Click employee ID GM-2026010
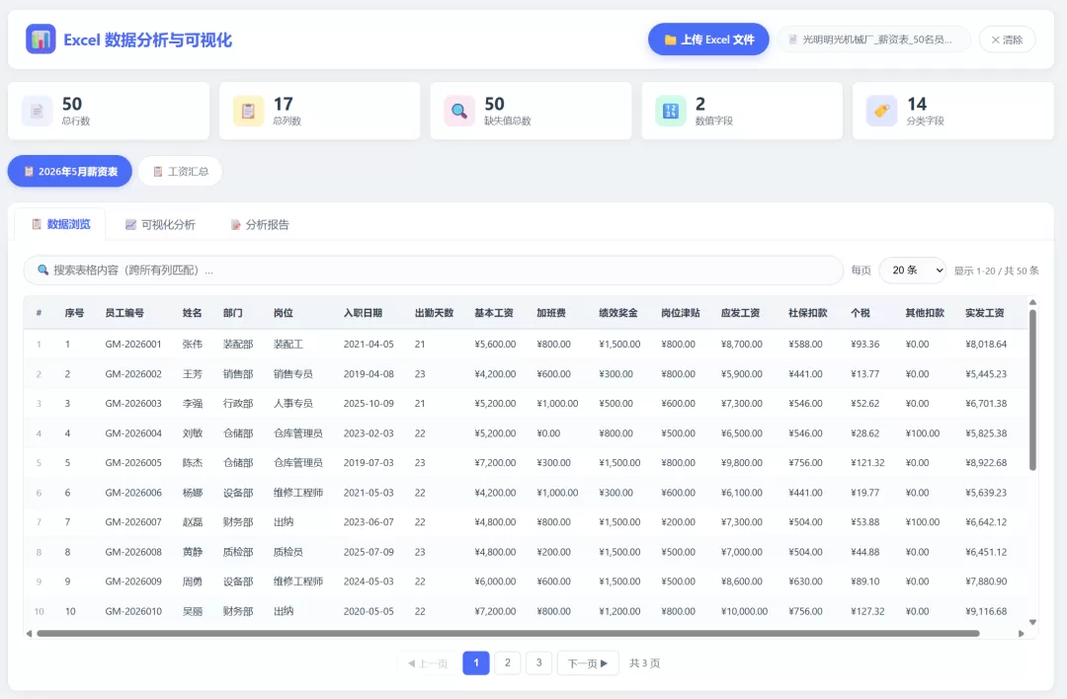Image resolution: width=1067 pixels, height=699 pixels. (133, 611)
